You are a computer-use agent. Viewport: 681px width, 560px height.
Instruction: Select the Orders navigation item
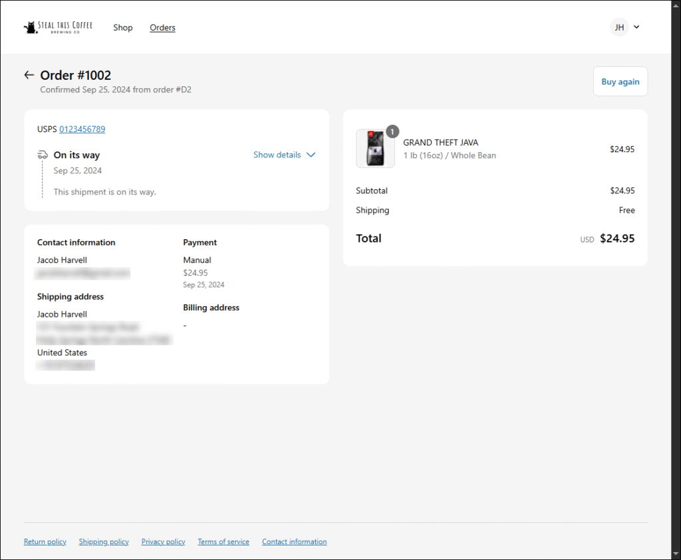pyautogui.click(x=162, y=27)
